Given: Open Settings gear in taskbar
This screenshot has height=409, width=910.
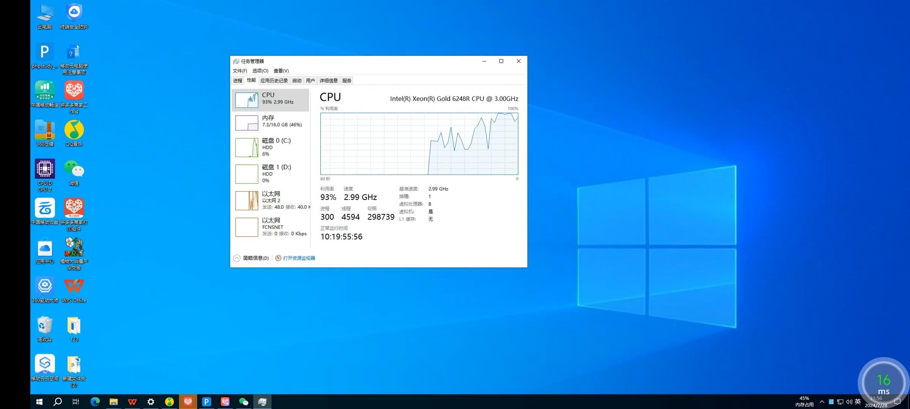Looking at the screenshot, I should [151, 402].
